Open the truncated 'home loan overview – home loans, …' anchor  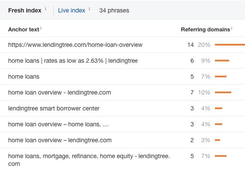(58, 124)
